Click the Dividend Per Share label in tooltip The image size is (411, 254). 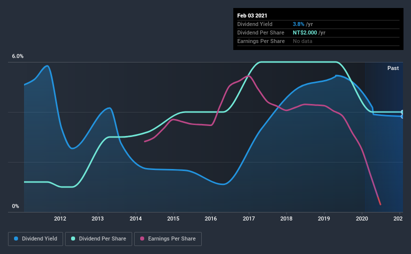(x=260, y=32)
